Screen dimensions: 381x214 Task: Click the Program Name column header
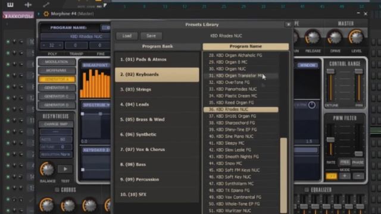pyautogui.click(x=246, y=46)
